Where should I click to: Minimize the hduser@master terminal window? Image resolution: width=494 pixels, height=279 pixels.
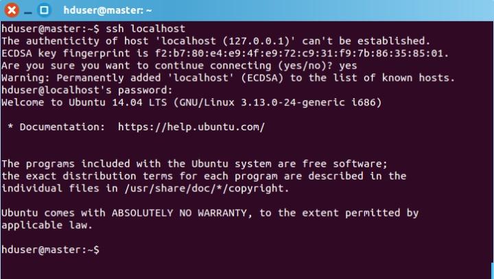click(28, 12)
